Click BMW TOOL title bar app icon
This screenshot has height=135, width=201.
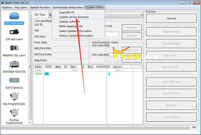pyautogui.click(x=3, y=3)
